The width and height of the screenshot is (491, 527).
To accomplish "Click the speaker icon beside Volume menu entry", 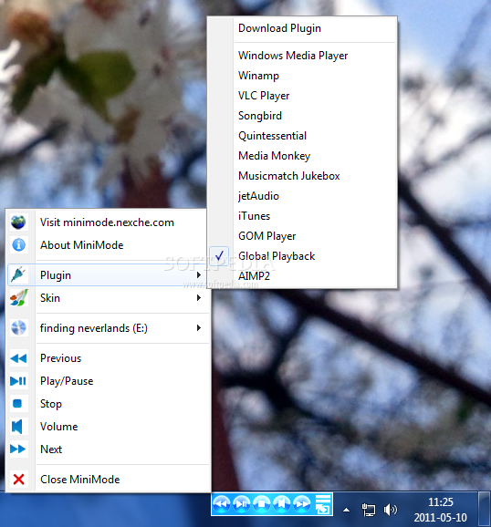I will 17,426.
